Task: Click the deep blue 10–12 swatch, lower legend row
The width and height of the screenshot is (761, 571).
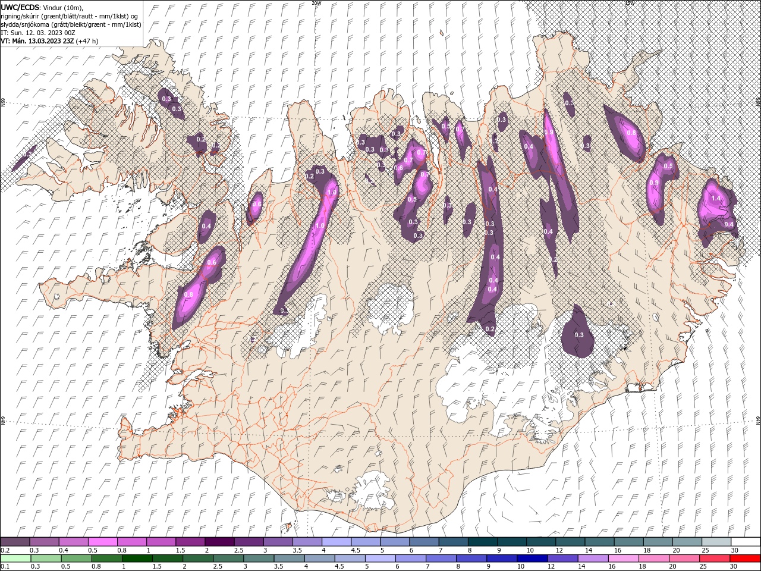Action: 531,558
